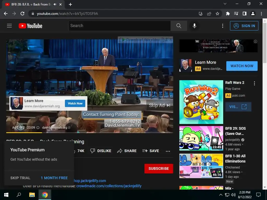Open BFB 29: SOS video thumbnail
Screen dimensions: 267x200
[x=201, y=138]
